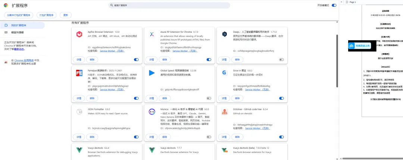Open Apifox Service Worker link
403x160 pixels.
pyautogui.click(x=112, y=51)
